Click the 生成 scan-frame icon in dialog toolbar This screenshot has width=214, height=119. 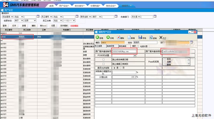point(161,37)
